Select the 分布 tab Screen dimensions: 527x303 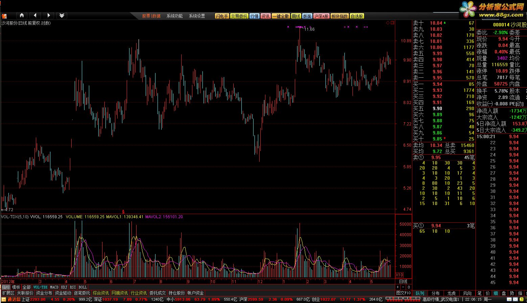[436, 293]
